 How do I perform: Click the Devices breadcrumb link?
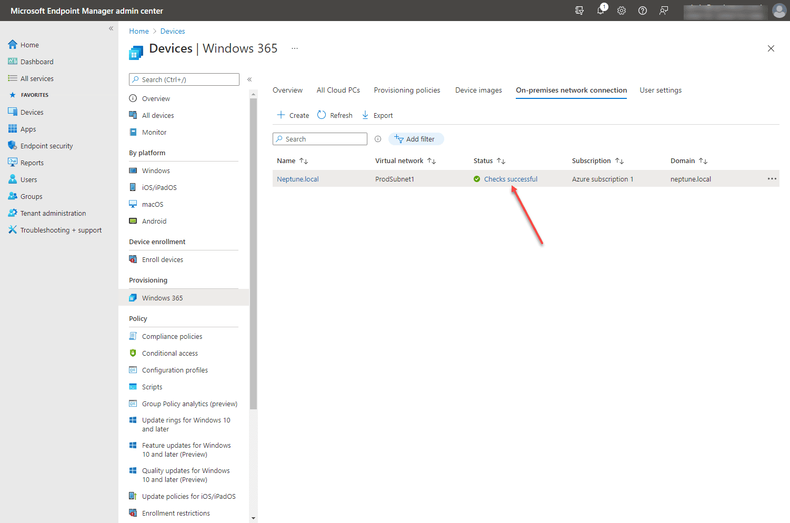click(x=173, y=31)
